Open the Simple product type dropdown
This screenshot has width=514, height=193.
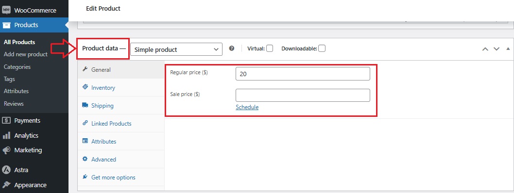coord(176,49)
